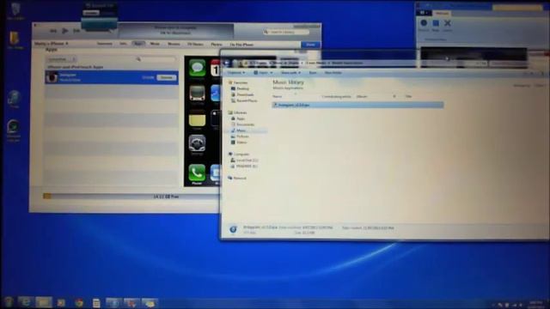Click the gray TV-shaped icon on iPhone screen
This screenshot has height=309, width=550.
click(x=197, y=94)
